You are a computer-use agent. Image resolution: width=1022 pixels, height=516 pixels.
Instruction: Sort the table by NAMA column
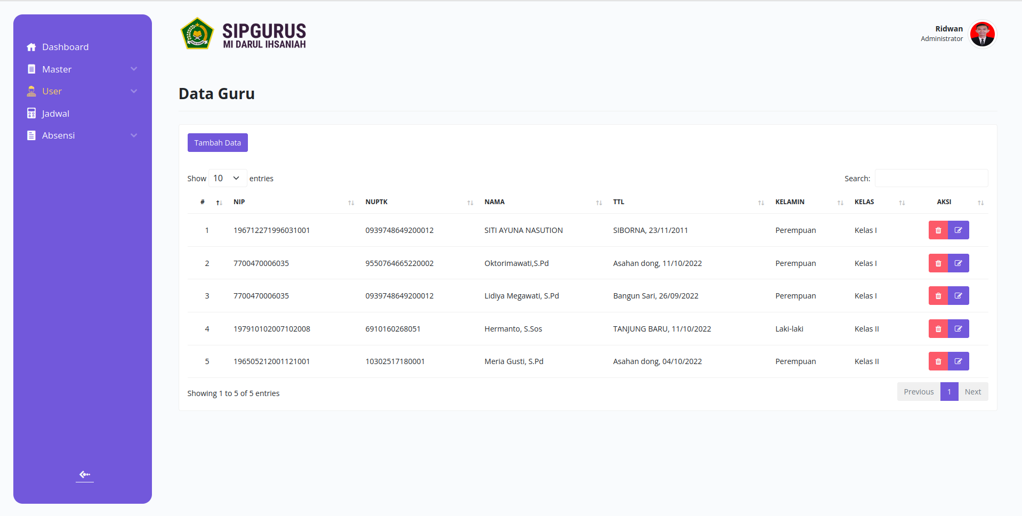tap(543, 202)
